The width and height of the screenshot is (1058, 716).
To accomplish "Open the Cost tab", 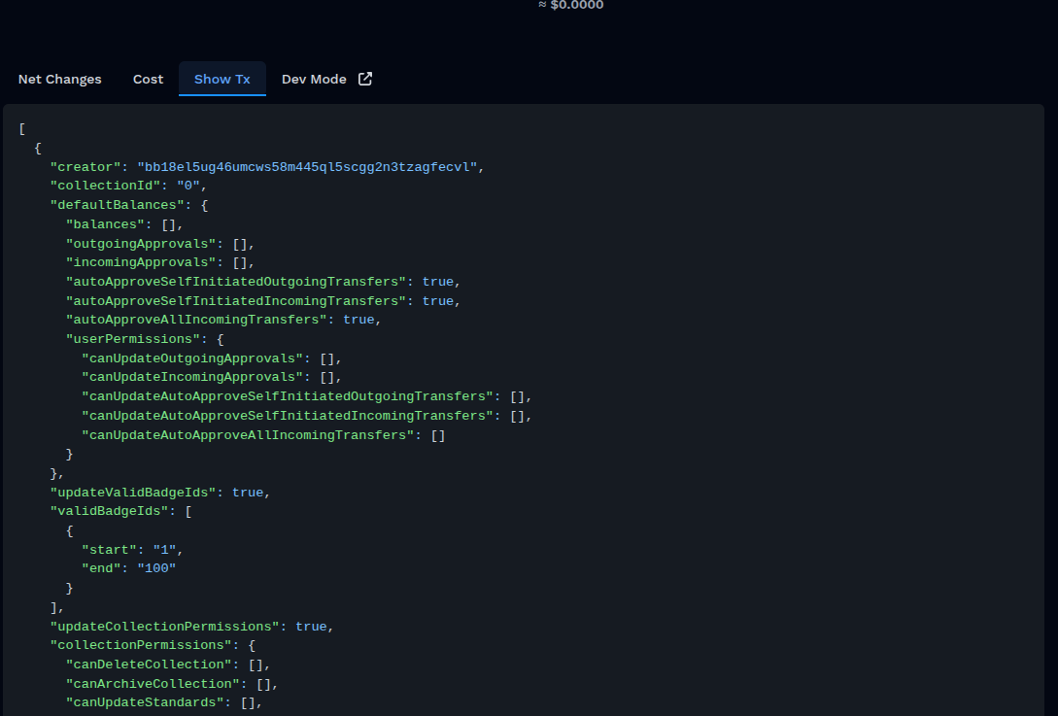I will (x=148, y=80).
